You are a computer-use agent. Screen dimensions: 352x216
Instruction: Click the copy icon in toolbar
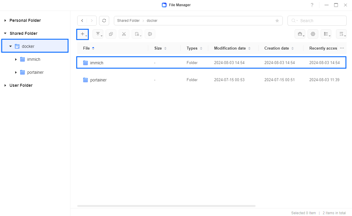coord(111,34)
